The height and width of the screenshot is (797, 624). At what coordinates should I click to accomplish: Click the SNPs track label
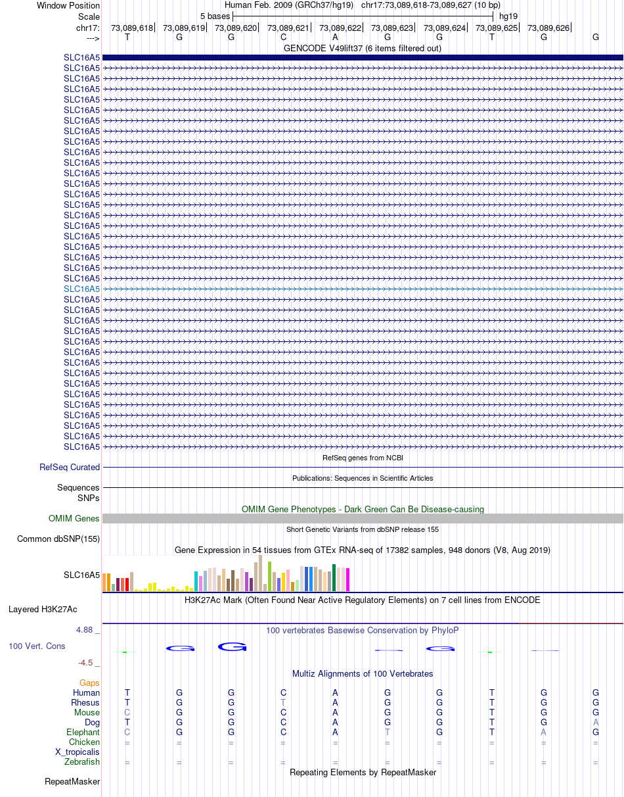(89, 498)
